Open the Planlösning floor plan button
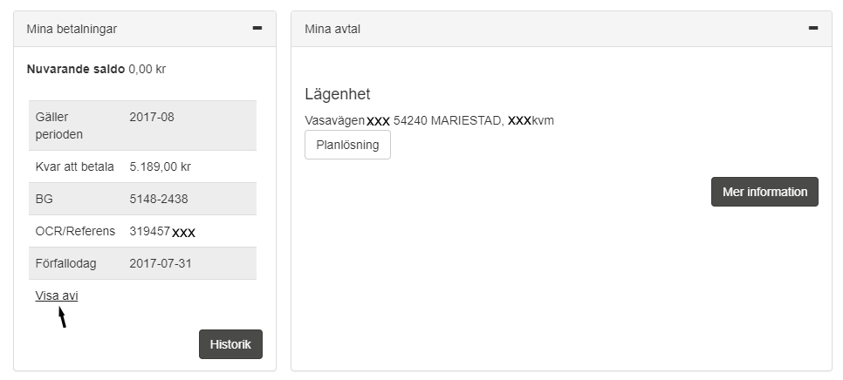Viewport: 843px width, 380px height. (x=347, y=145)
